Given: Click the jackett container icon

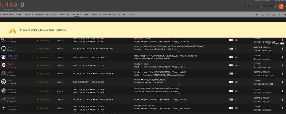Looking at the screenshot, I should tap(4, 73).
